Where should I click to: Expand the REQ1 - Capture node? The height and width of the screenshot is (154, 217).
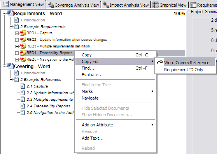click(x=17, y=33)
